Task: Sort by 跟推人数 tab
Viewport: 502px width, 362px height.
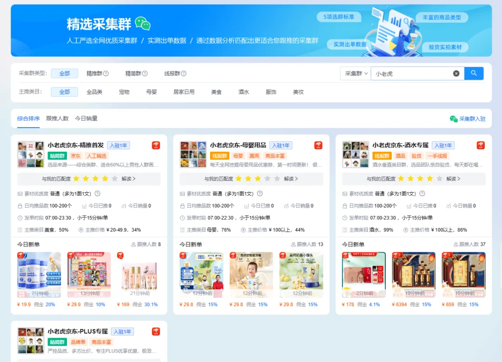Action: [57, 119]
